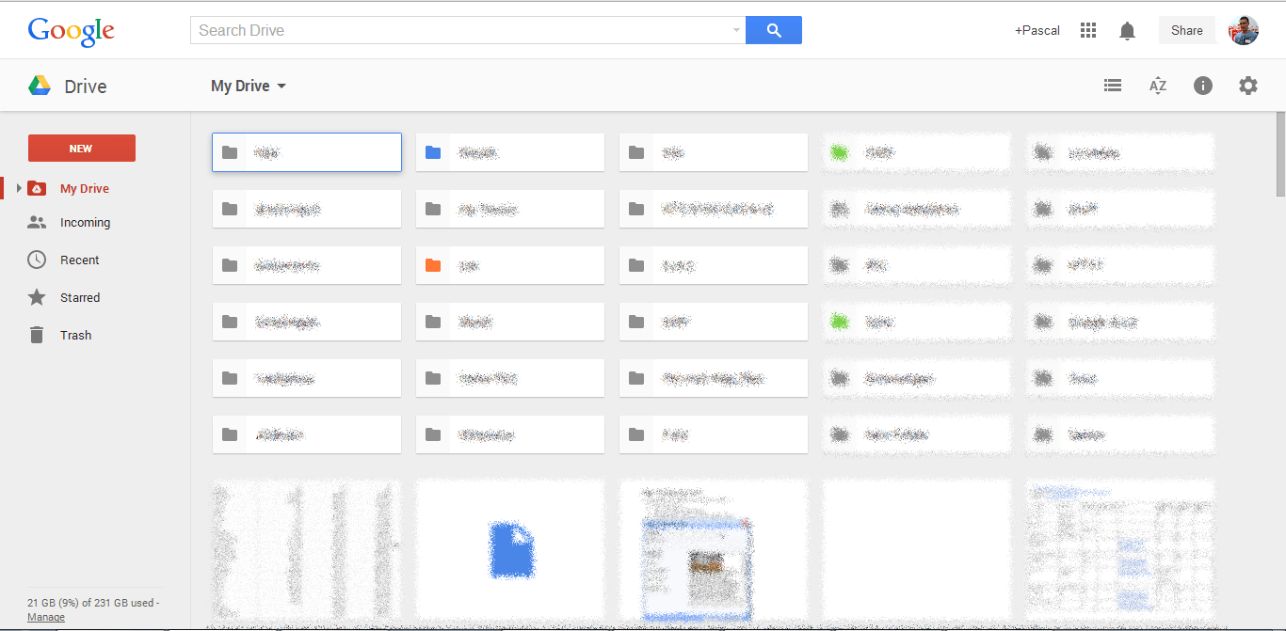Open the Starred files section

[79, 297]
